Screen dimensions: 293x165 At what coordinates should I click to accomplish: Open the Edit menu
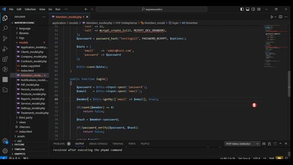19,9
